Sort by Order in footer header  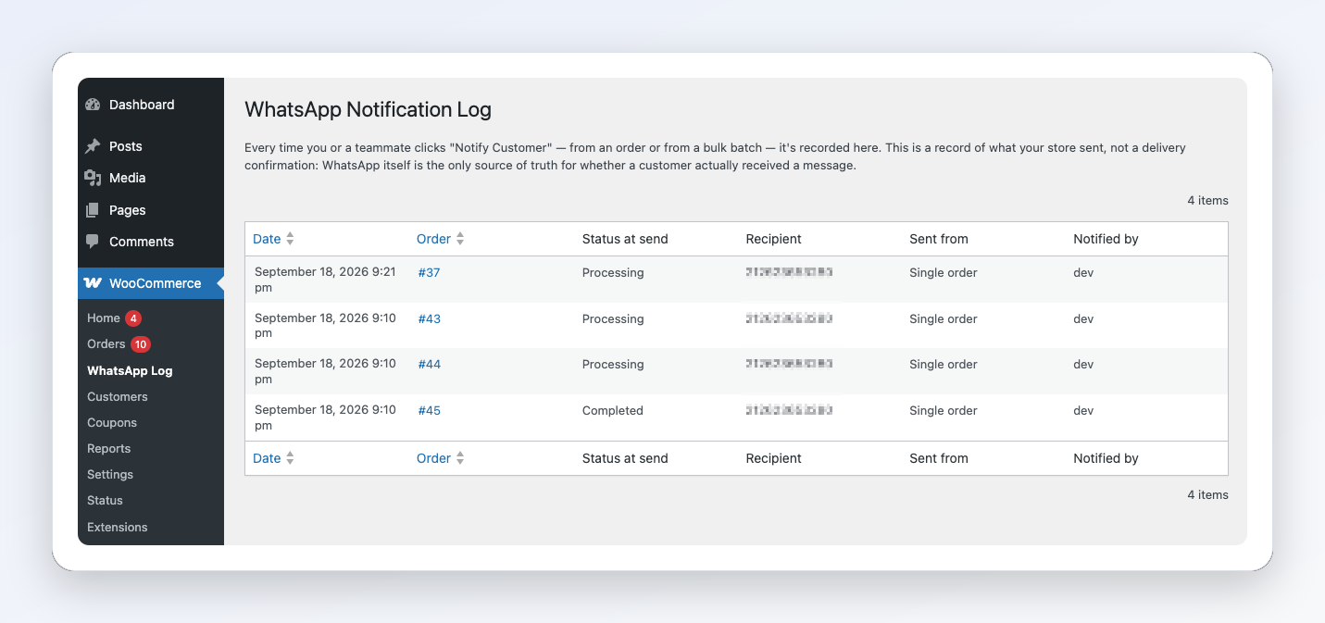click(433, 458)
